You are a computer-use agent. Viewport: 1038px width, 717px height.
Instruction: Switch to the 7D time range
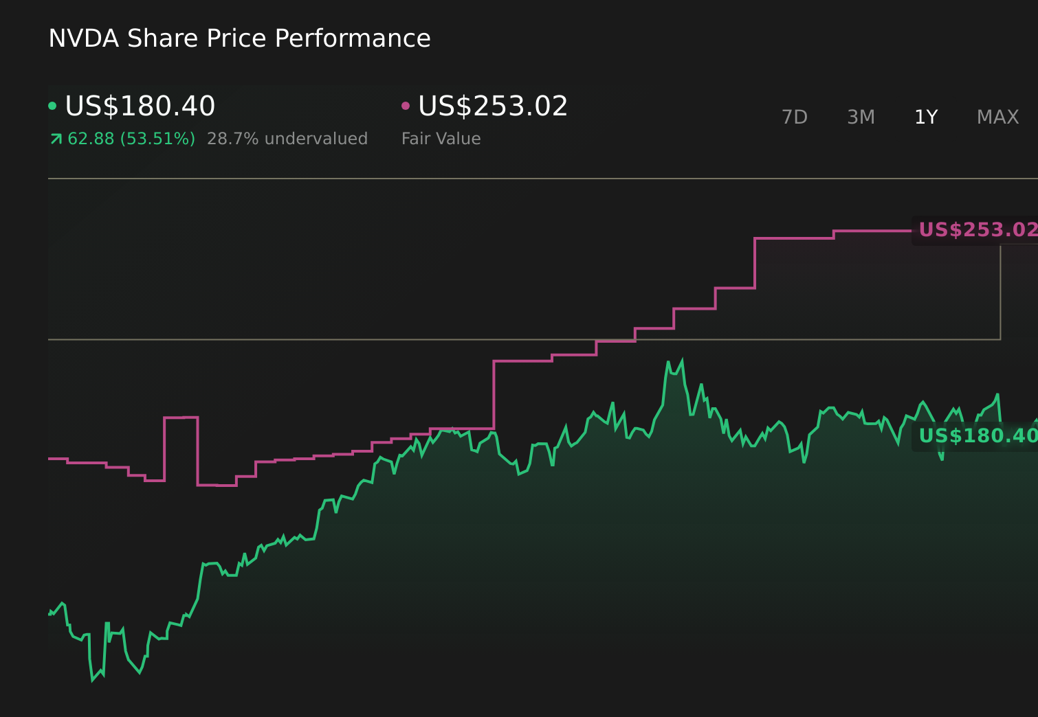pyautogui.click(x=795, y=117)
